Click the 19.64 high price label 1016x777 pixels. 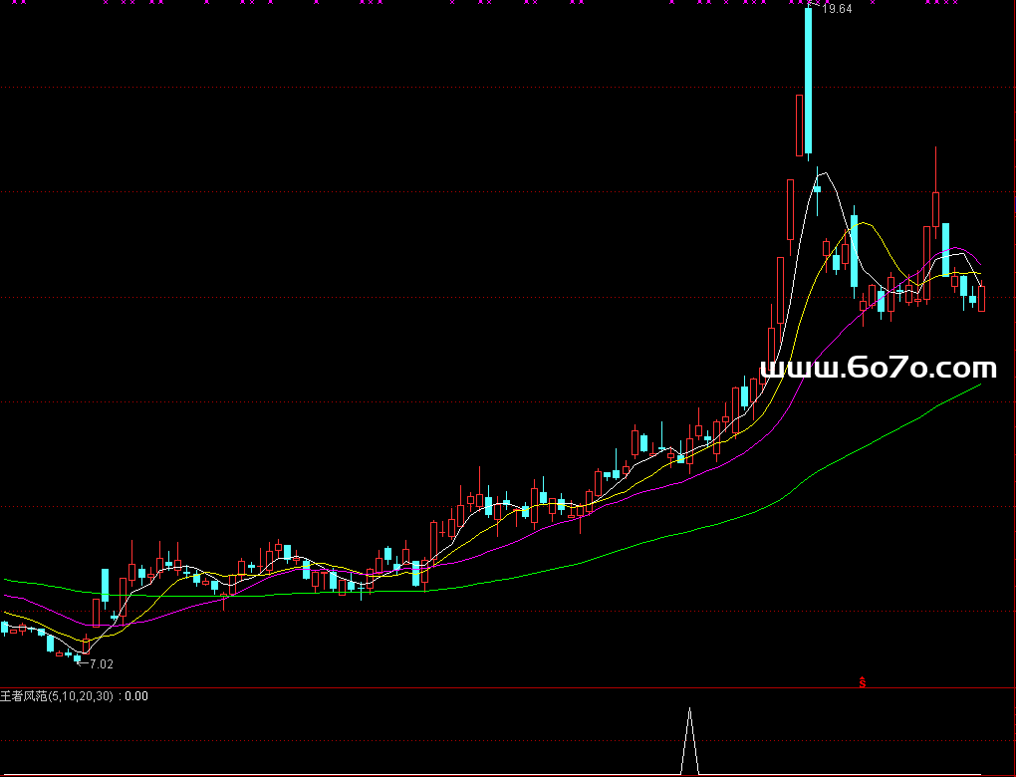click(838, 9)
